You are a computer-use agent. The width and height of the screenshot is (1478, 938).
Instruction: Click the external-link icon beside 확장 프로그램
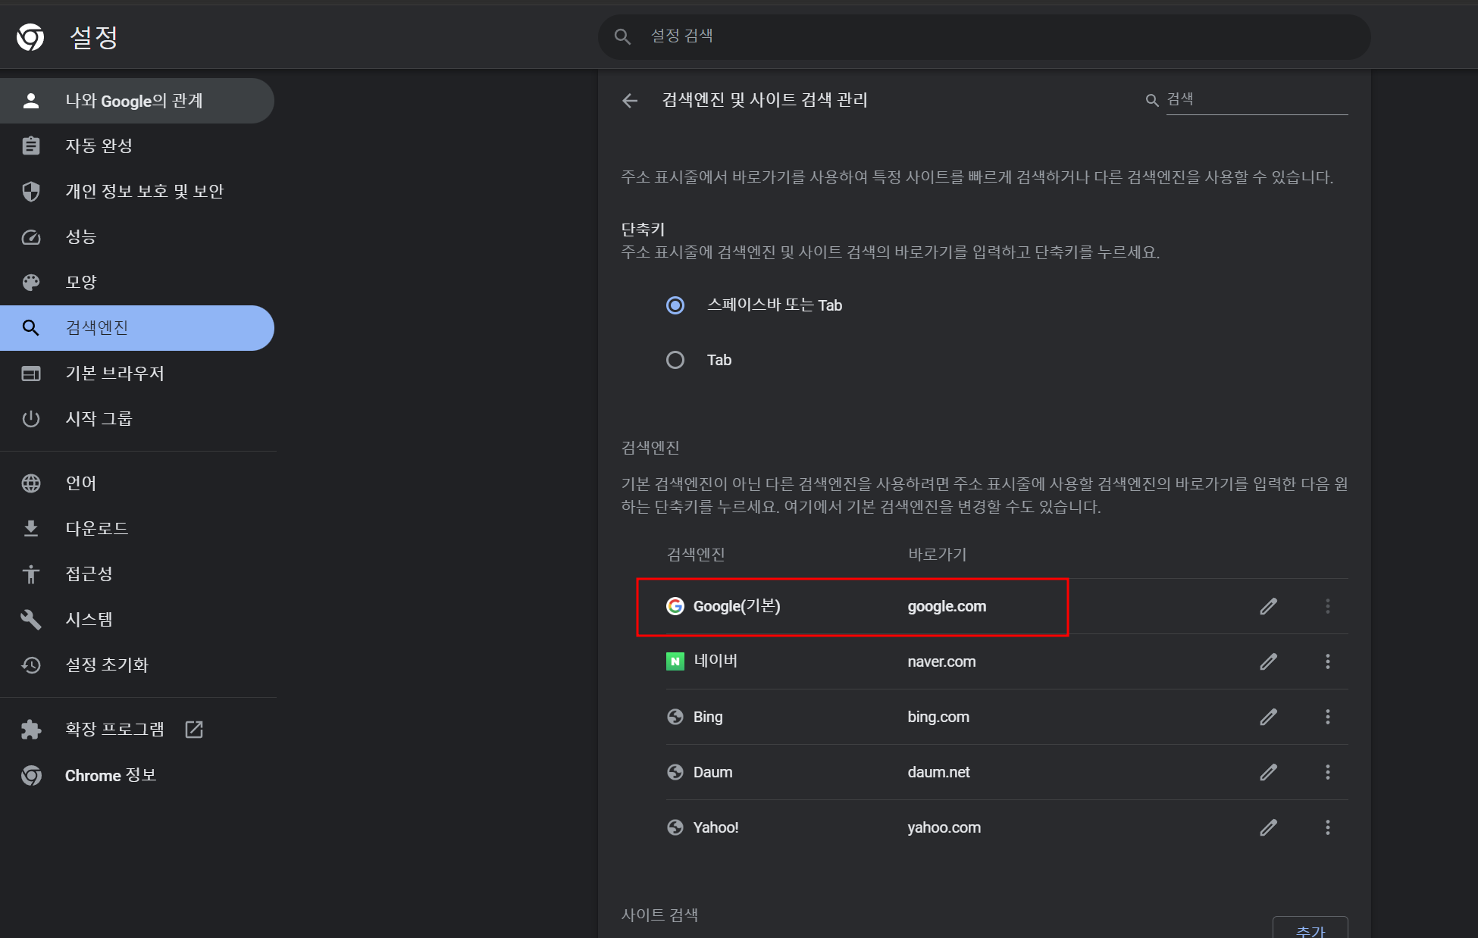194,729
